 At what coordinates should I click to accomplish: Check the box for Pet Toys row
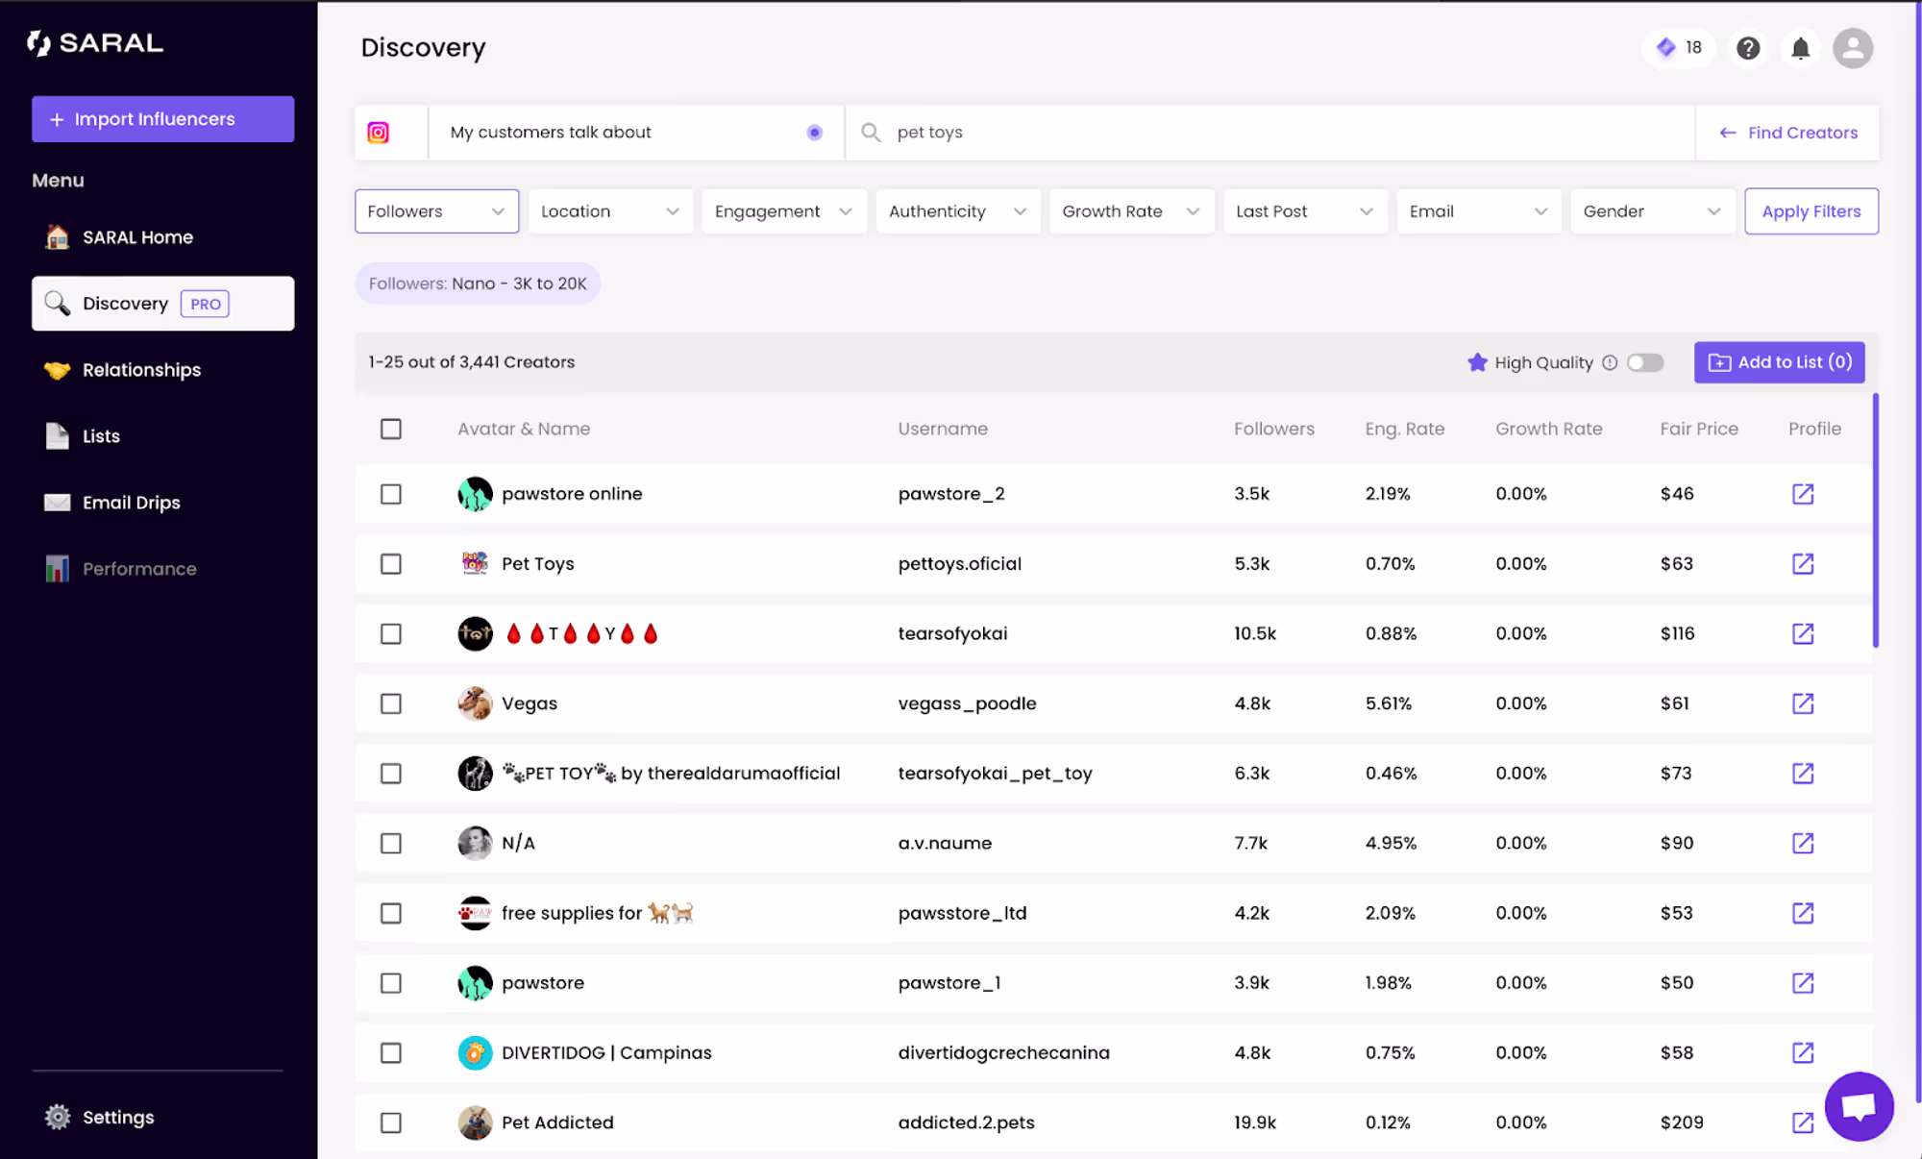coord(391,564)
